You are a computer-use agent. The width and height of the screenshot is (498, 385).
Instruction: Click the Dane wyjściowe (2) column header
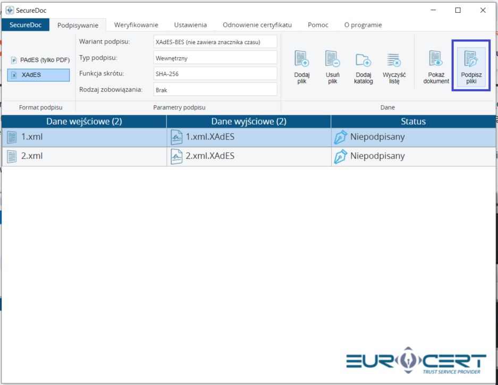pos(249,121)
